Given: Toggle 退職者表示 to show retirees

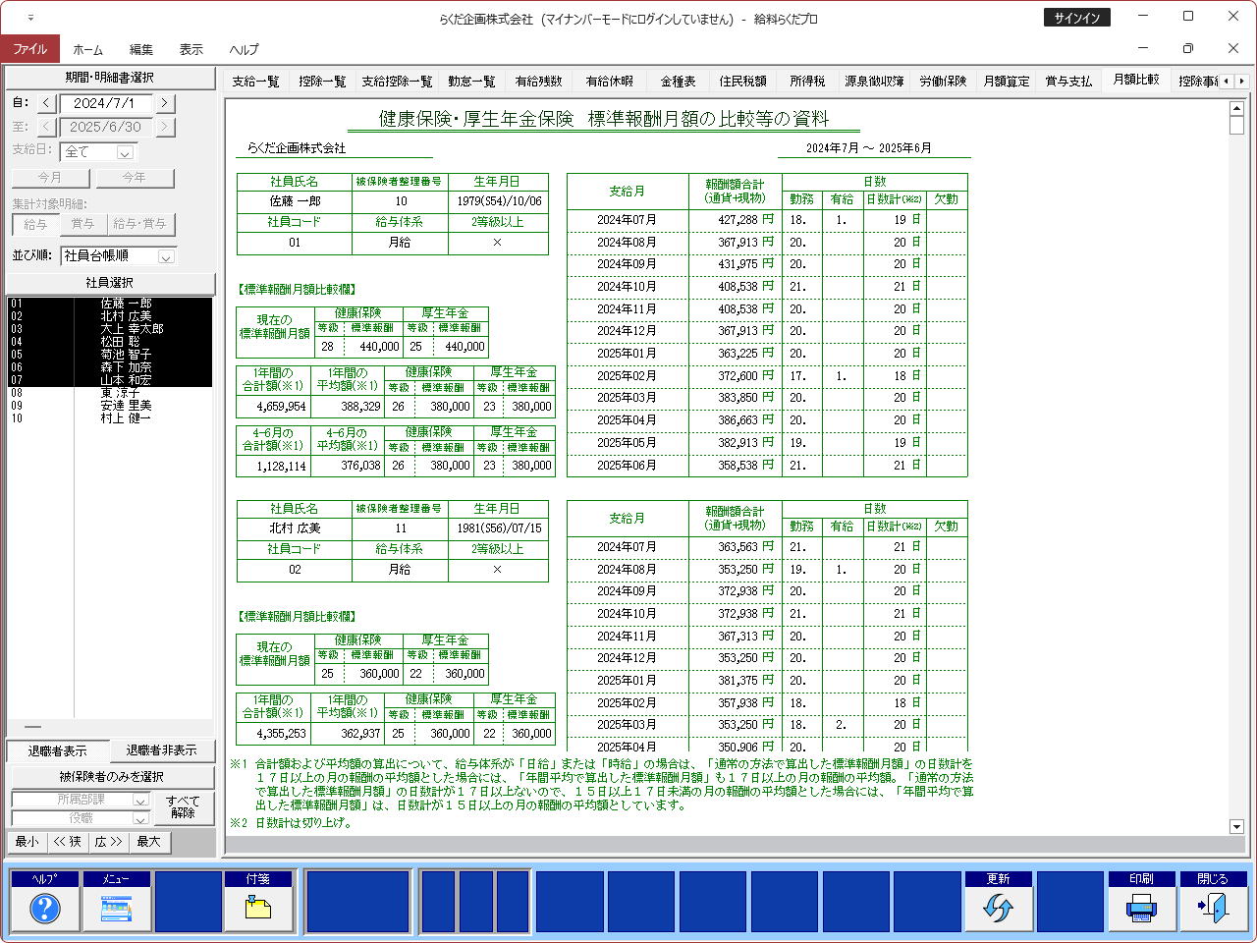Looking at the screenshot, I should 57,751.
